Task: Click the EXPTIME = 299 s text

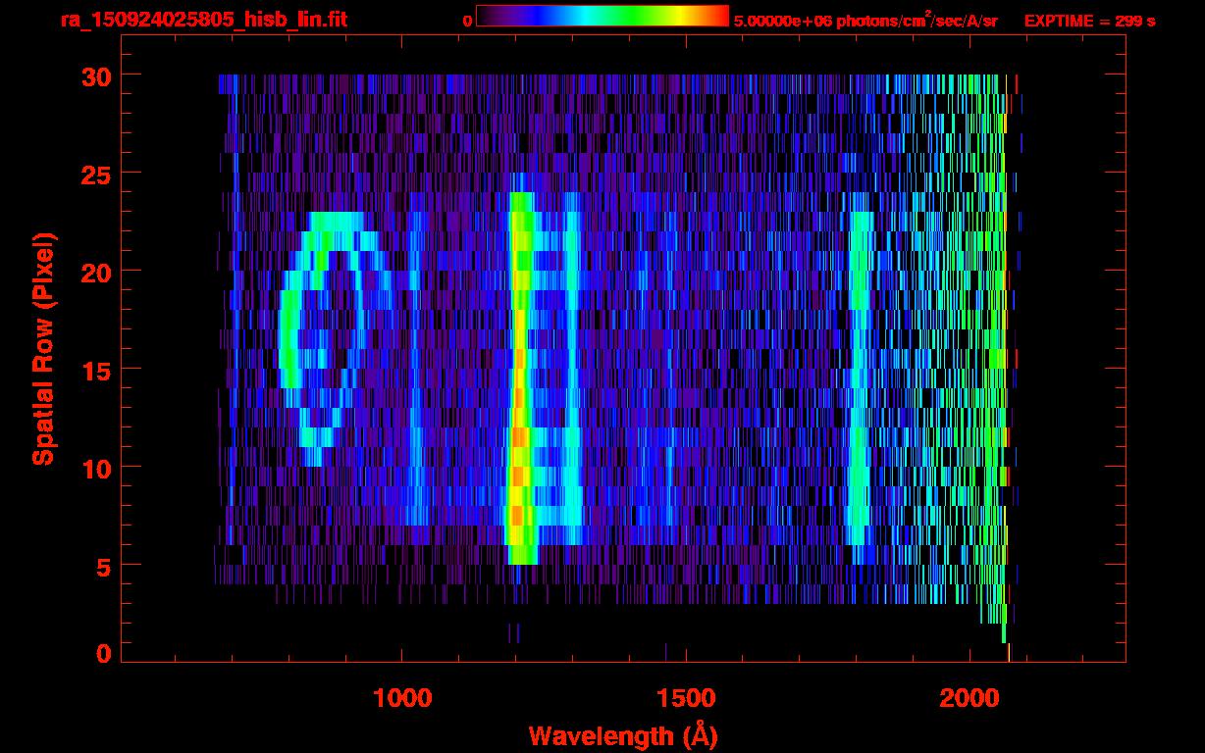Action: [1089, 21]
